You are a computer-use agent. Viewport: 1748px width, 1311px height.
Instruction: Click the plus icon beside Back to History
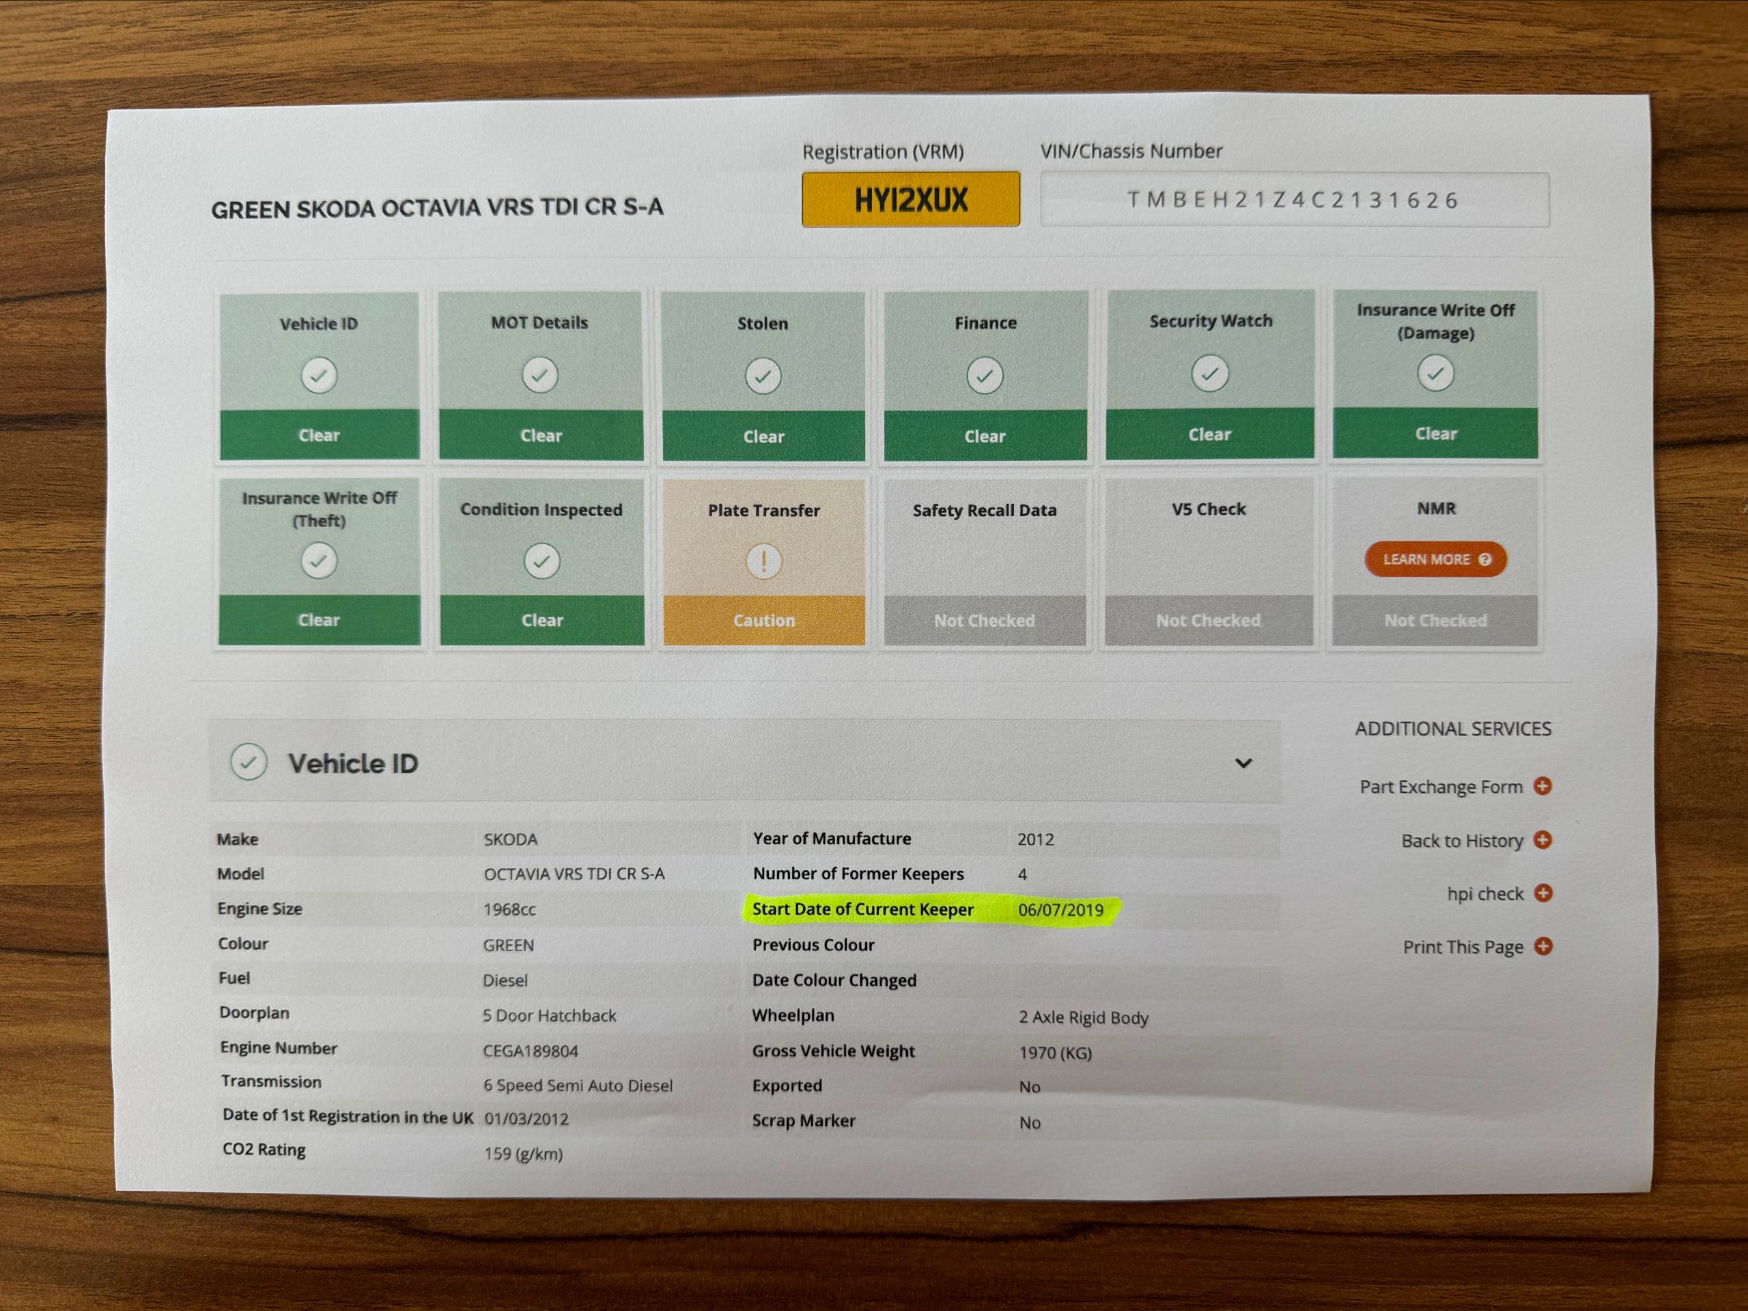(x=1542, y=839)
